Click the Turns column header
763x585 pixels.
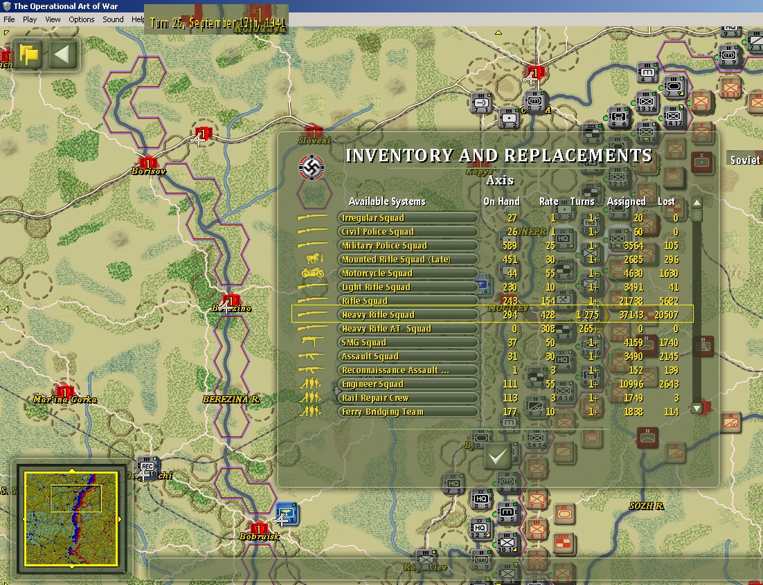click(582, 201)
